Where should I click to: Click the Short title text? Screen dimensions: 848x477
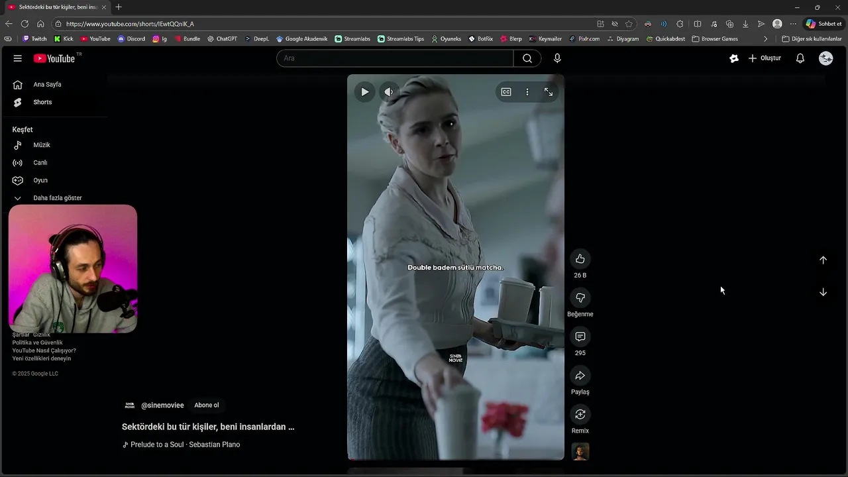tap(208, 427)
